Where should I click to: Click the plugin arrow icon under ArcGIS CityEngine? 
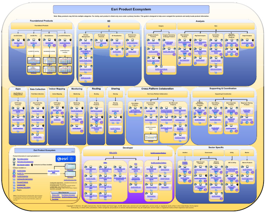[135, 46]
